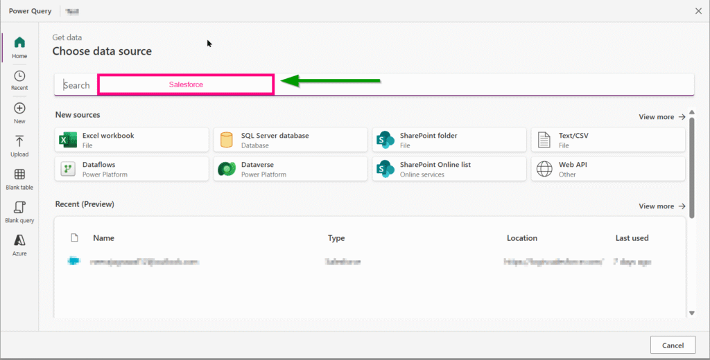Screen dimensions: 710x360
Task: Open the Home sidebar item
Action: (19, 48)
